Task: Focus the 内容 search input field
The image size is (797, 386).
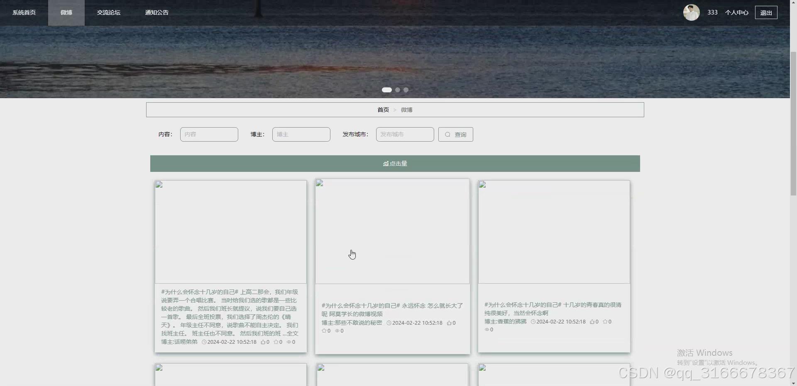Action: point(209,135)
